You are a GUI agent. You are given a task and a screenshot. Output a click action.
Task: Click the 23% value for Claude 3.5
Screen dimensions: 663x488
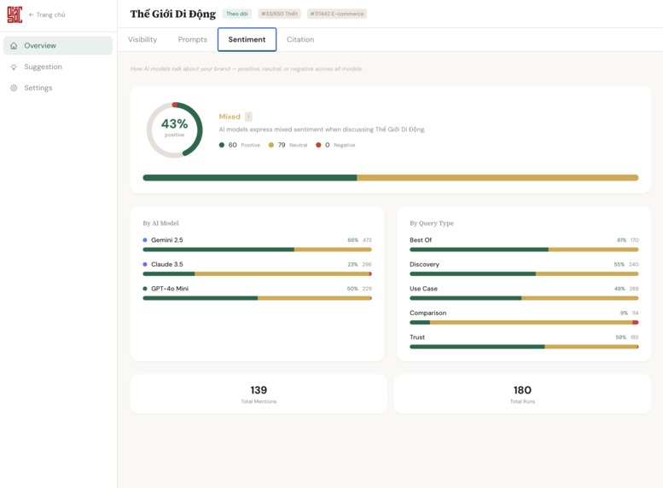tap(352, 264)
